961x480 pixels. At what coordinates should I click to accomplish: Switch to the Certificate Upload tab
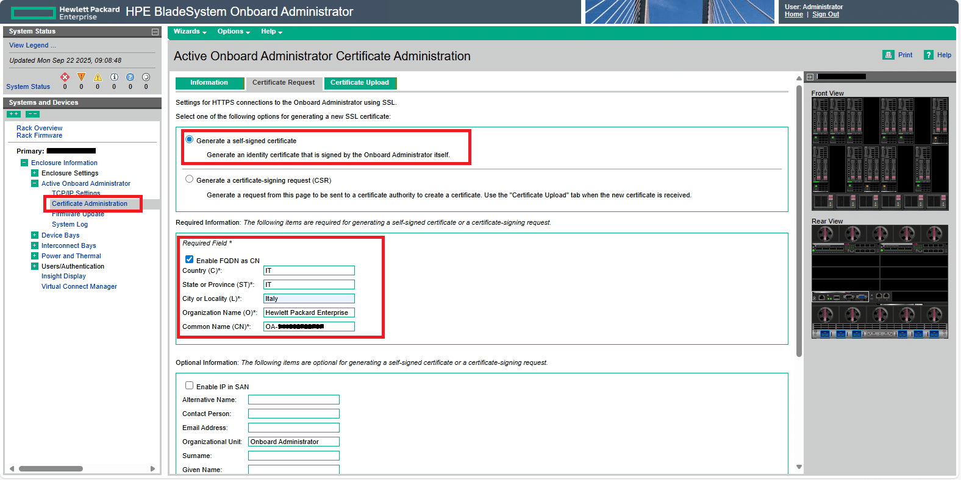[360, 83]
